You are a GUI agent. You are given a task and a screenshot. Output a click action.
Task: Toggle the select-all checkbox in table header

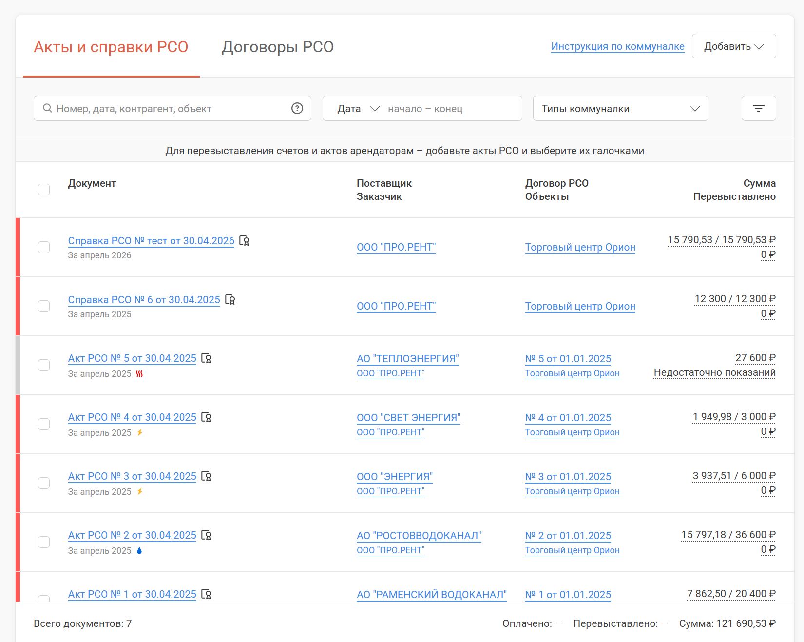(x=44, y=190)
